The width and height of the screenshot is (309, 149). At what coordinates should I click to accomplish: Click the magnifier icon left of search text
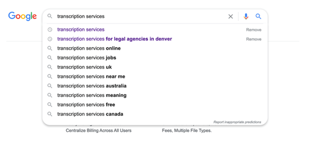pos(50,16)
